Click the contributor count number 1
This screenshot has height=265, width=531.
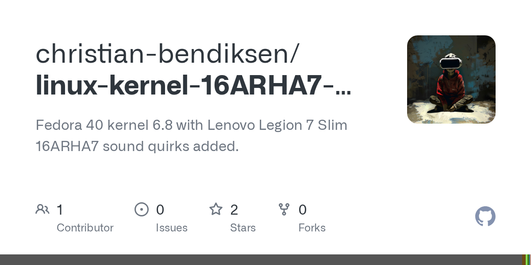pyautogui.click(x=60, y=210)
